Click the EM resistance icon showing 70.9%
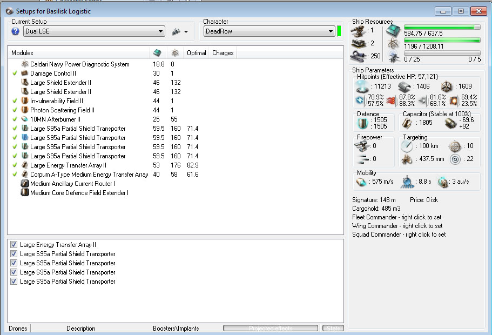 click(x=360, y=100)
